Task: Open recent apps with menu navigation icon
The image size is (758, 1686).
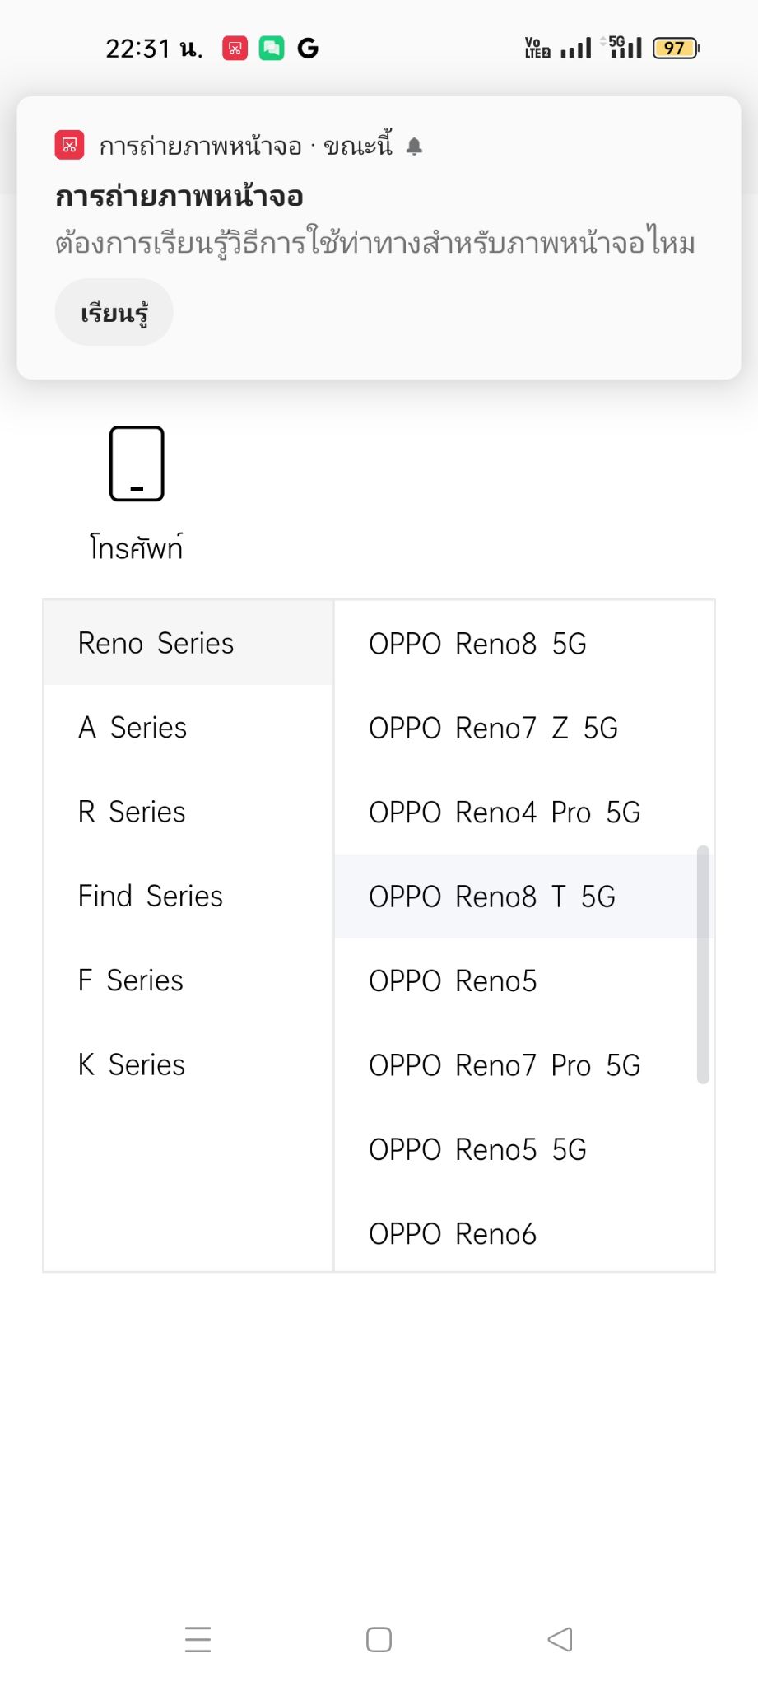Action: (198, 1639)
